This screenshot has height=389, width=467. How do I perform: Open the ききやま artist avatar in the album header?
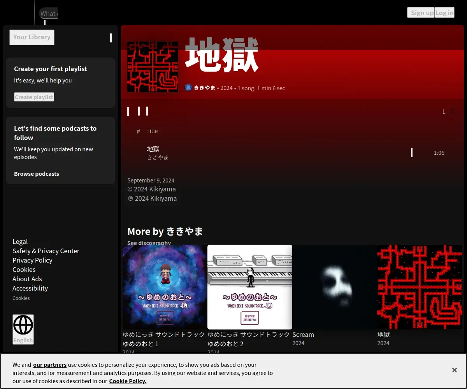188,88
